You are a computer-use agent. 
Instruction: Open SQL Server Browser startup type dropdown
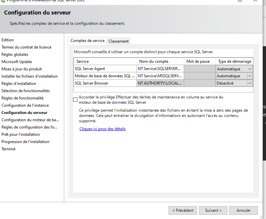coord(234,83)
